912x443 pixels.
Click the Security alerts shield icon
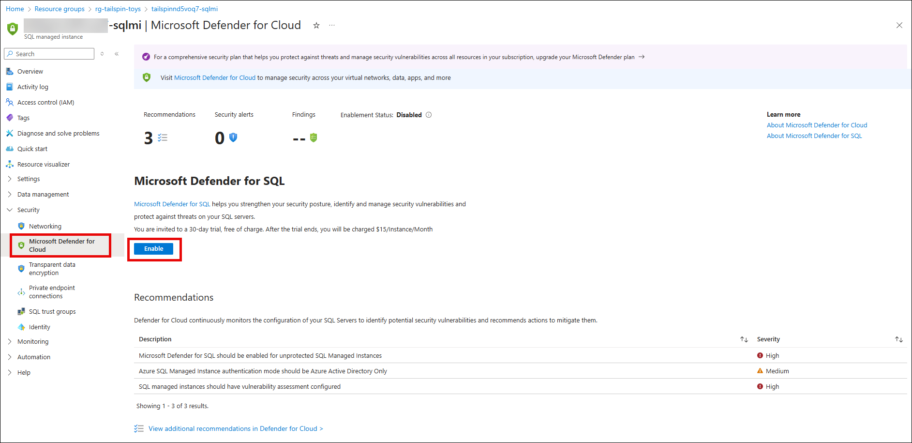233,138
